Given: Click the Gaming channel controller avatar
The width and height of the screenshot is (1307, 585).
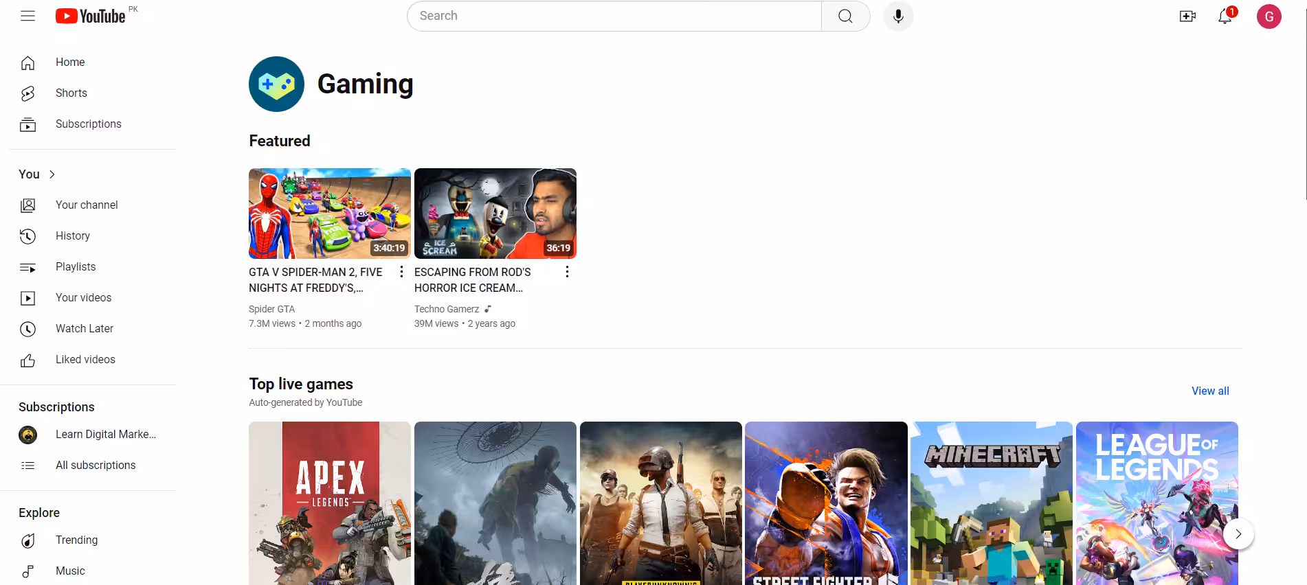Looking at the screenshot, I should click(276, 84).
